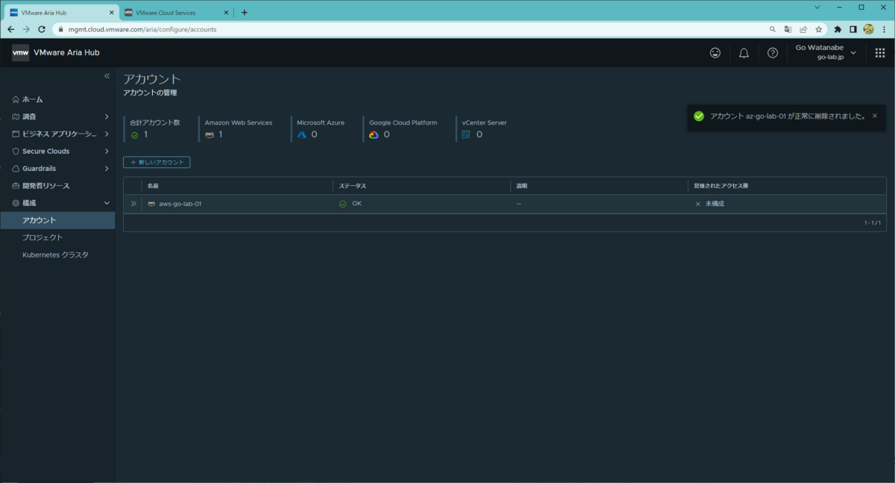
Task: Click the 未構成 access cell
Action: pos(709,204)
